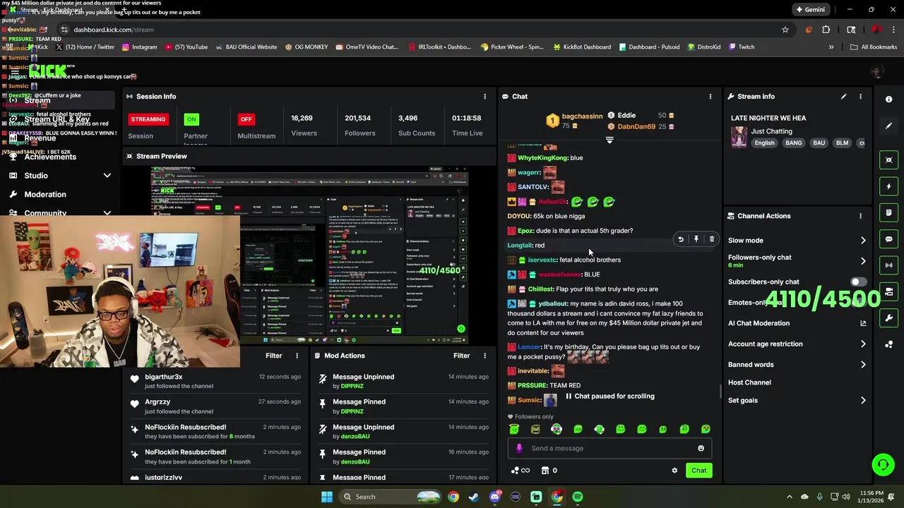Viewport: 904px width, 508px height.
Task: Open the Twitch bookmark
Action: [740, 47]
